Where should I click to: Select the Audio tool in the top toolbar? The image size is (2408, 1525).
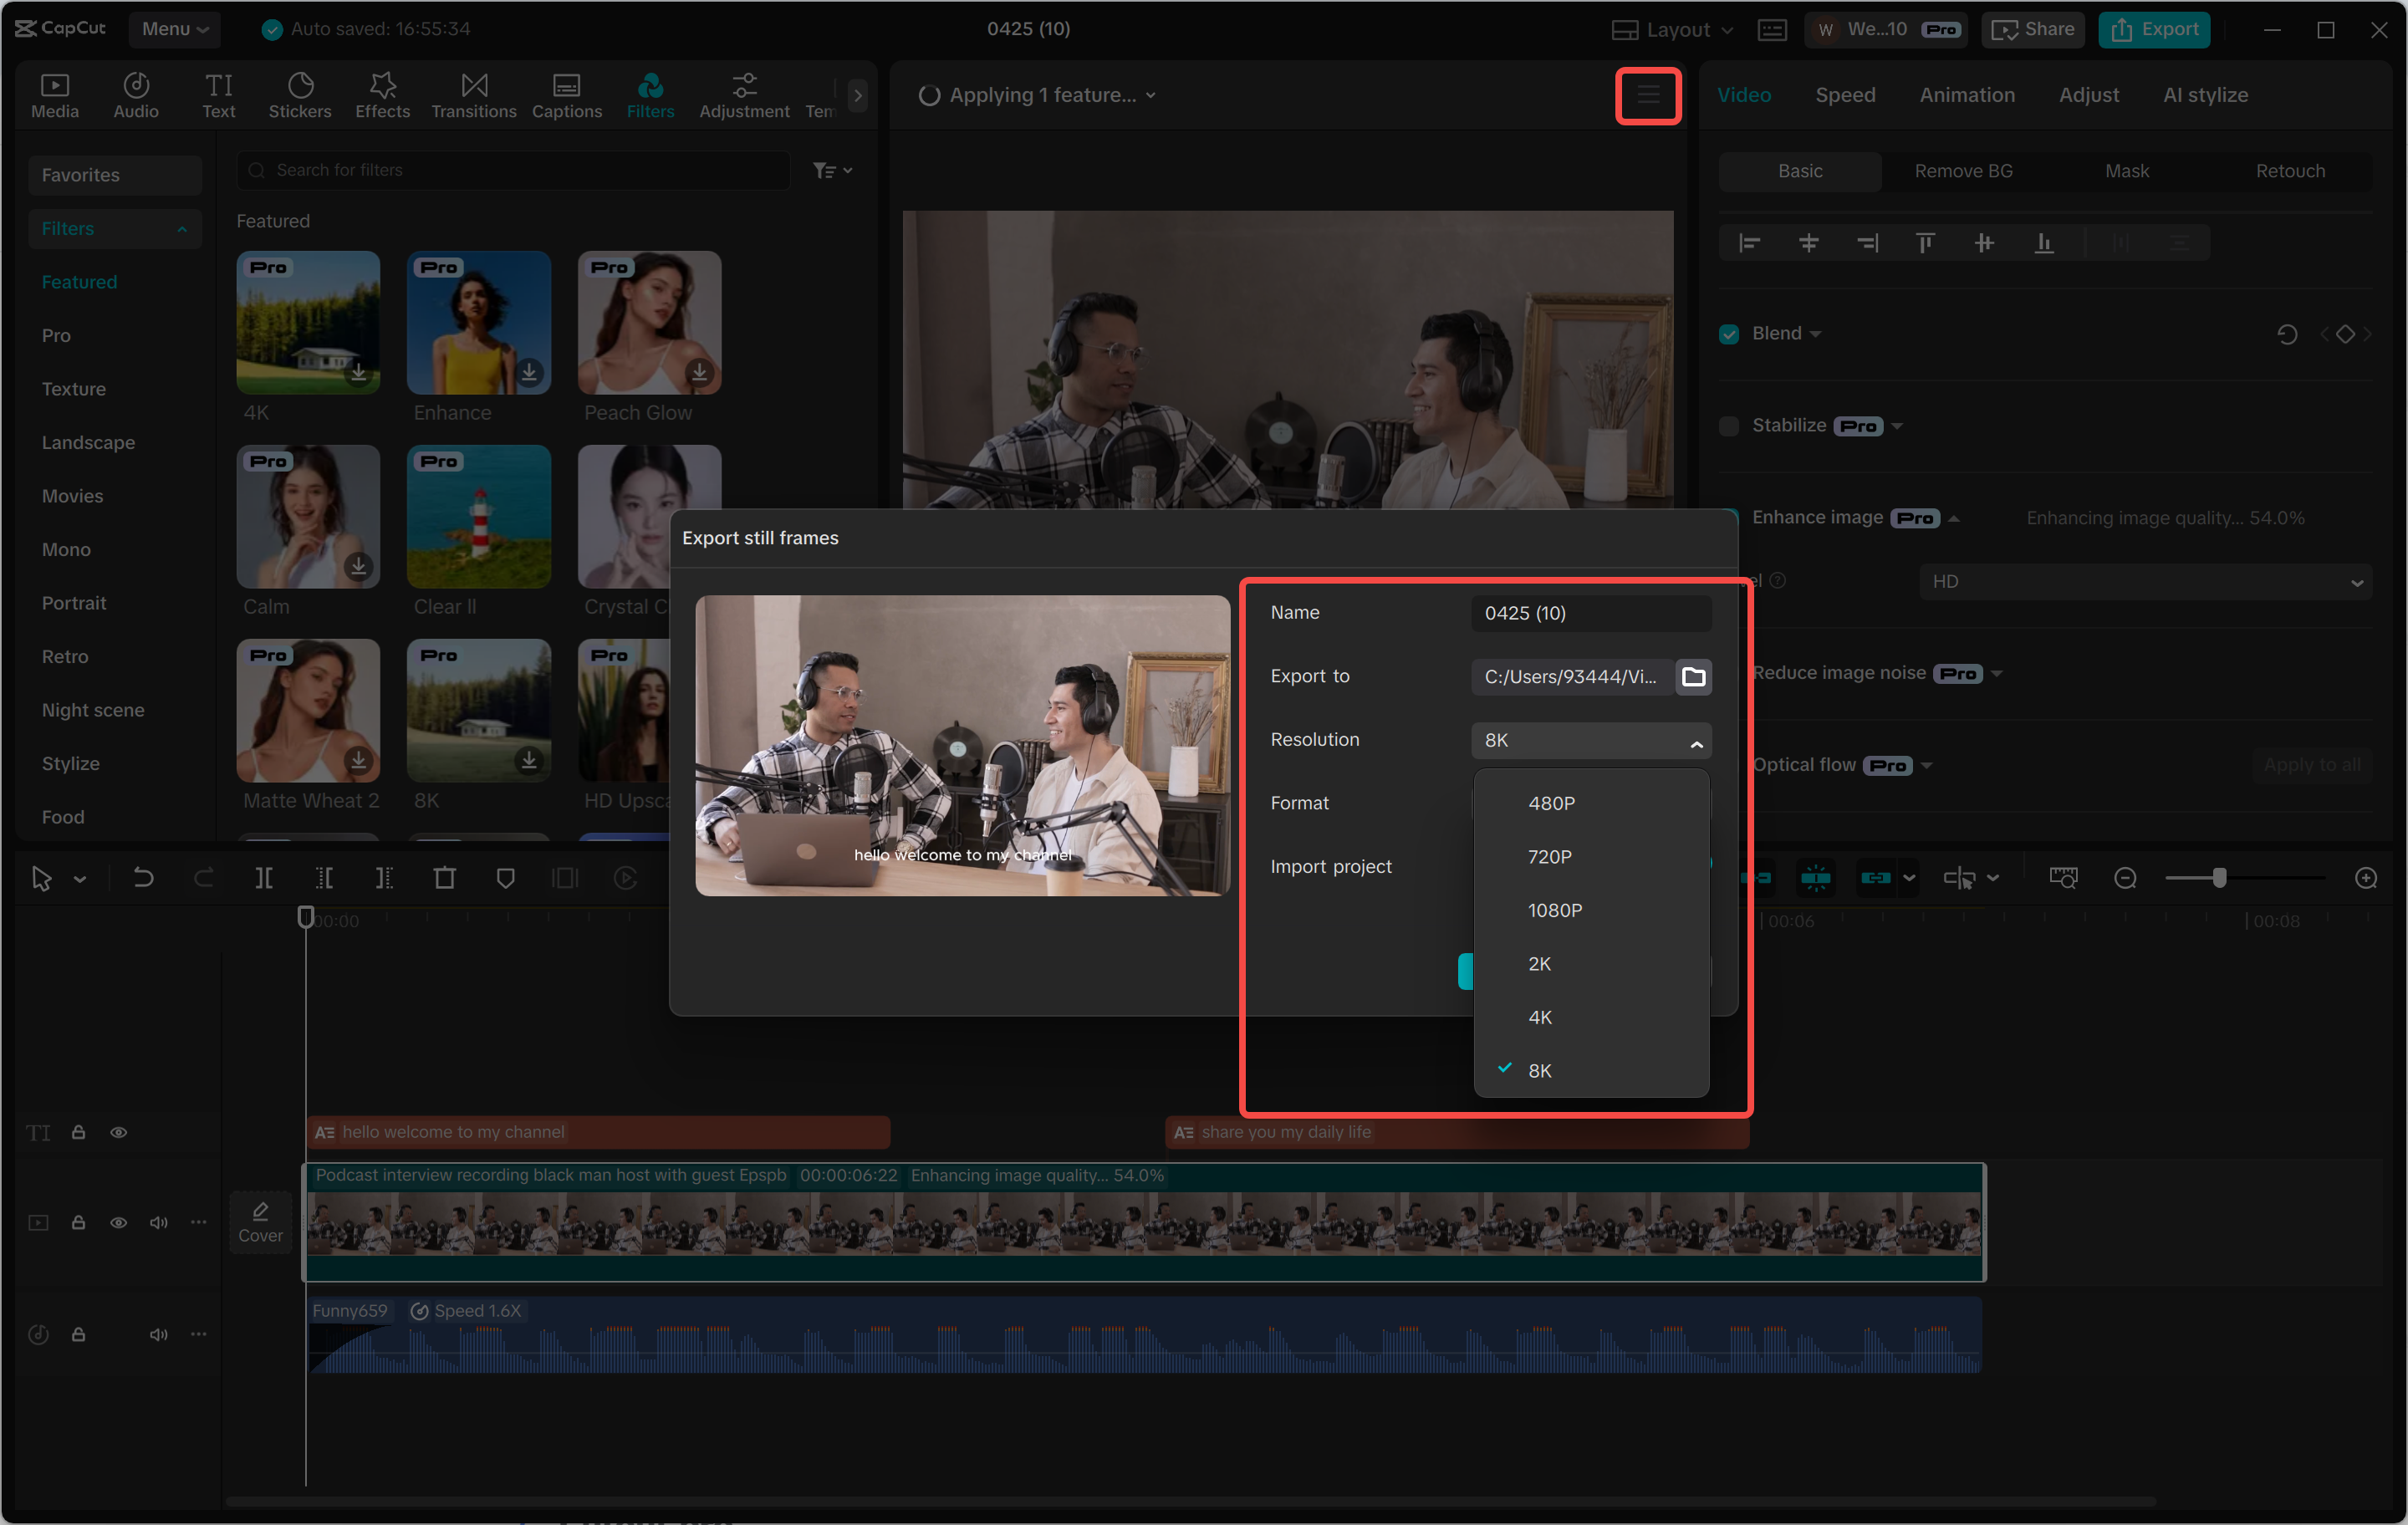point(136,94)
